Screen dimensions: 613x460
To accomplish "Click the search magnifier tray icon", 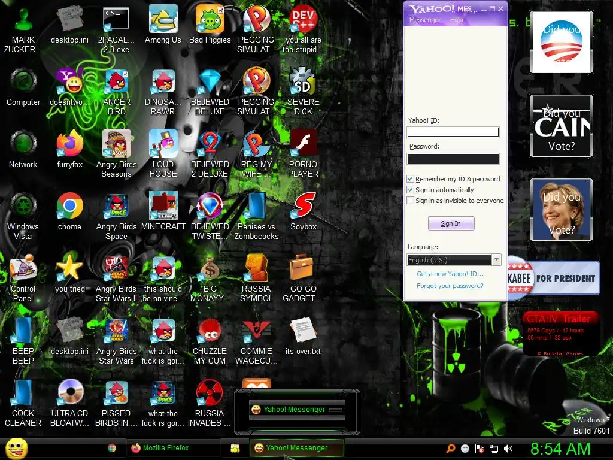I will click(451, 449).
